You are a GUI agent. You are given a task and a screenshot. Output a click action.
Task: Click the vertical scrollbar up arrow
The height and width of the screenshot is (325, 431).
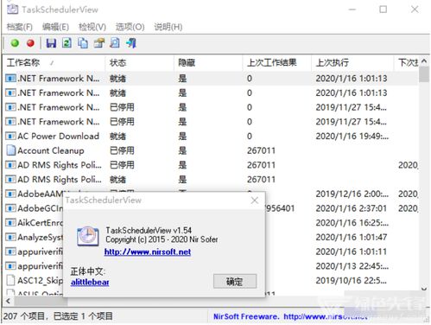pyautogui.click(x=424, y=61)
